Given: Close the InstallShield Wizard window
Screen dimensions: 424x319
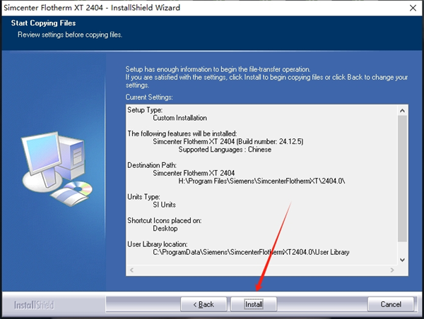Looking at the screenshot, I should click(x=413, y=8).
